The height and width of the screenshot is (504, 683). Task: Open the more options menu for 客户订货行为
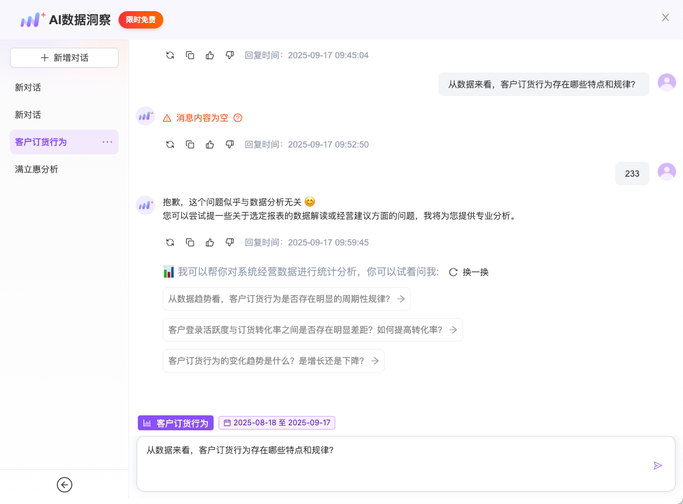[107, 142]
